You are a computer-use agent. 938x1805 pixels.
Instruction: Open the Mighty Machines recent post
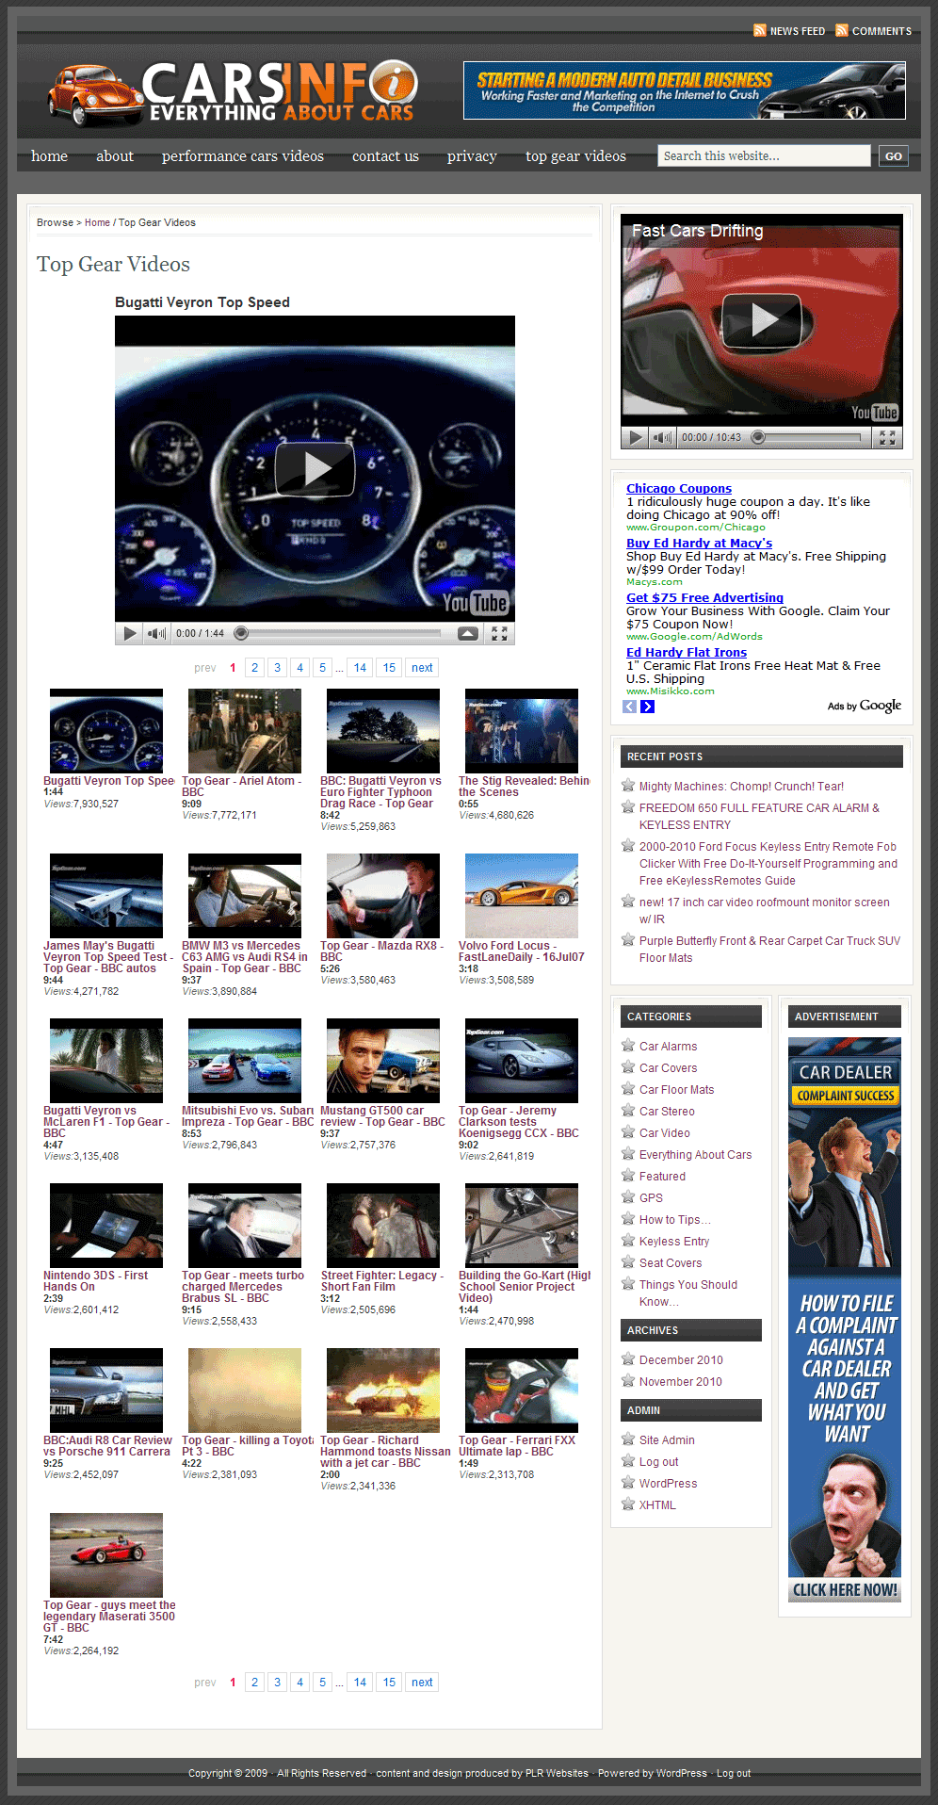[741, 787]
